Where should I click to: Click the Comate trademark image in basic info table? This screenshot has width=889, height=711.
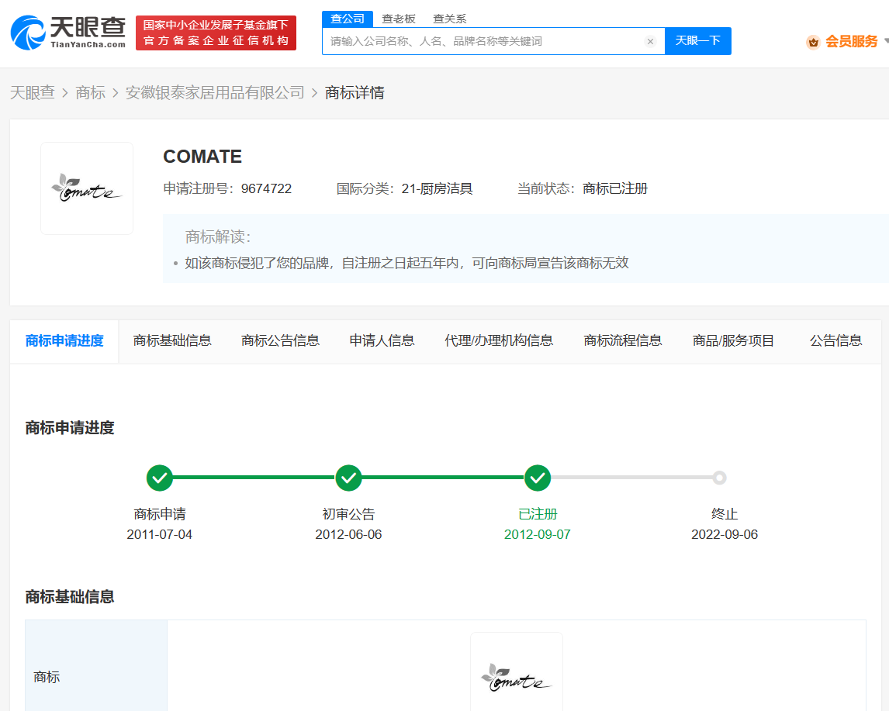[x=517, y=676]
